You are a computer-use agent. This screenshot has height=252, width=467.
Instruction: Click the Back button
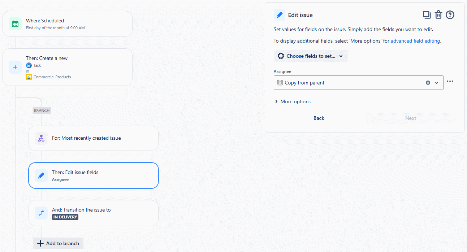coord(319,118)
